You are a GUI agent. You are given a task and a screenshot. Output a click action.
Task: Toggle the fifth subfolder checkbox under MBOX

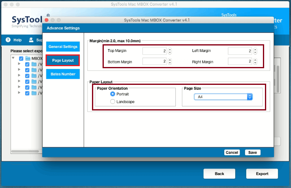27,87
